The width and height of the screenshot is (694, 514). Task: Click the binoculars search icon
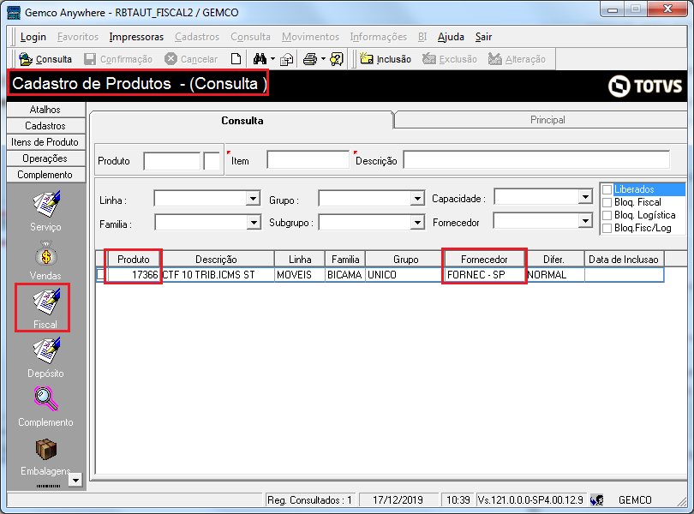coord(260,59)
